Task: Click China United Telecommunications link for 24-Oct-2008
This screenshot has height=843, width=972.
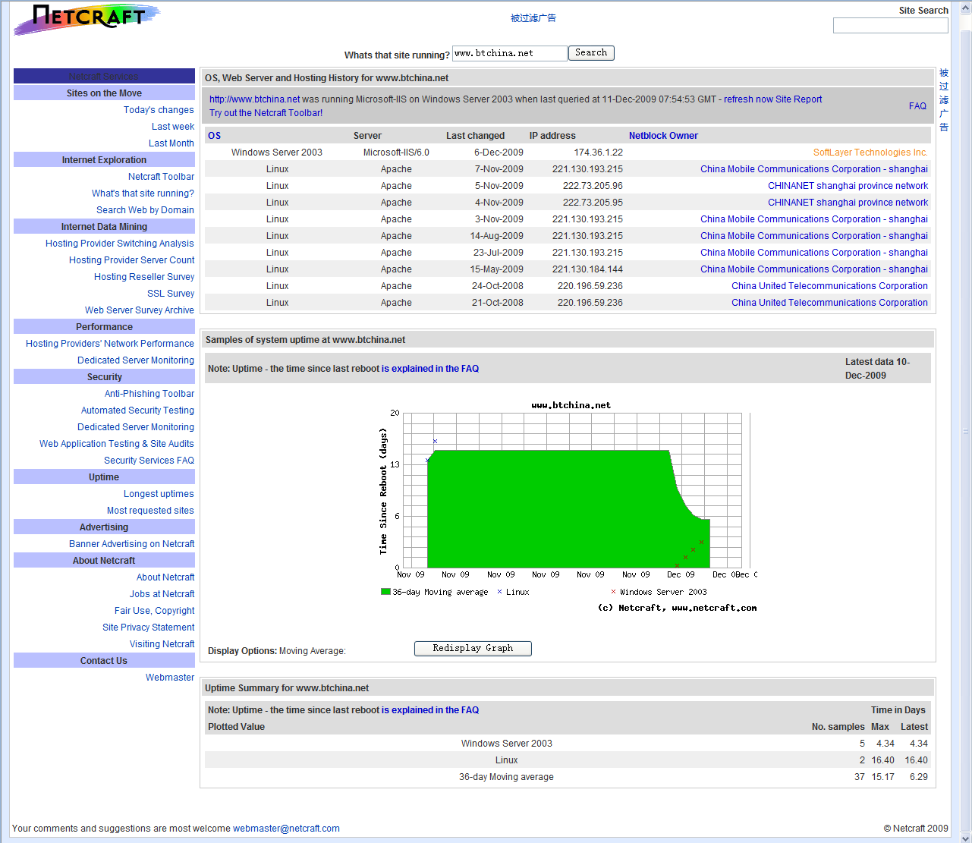Action: [829, 286]
